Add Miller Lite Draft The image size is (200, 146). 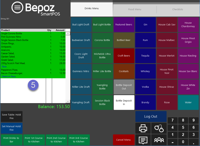(81, 87)
